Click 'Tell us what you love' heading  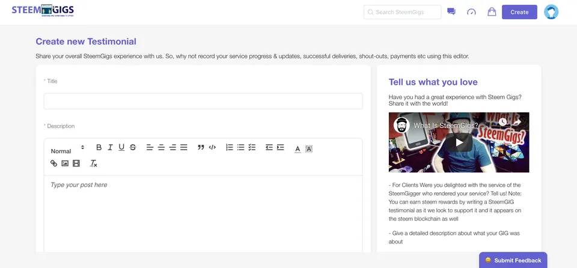pos(433,82)
